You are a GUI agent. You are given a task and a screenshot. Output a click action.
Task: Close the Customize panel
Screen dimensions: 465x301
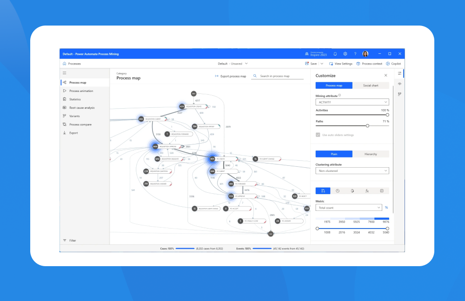coord(386,76)
